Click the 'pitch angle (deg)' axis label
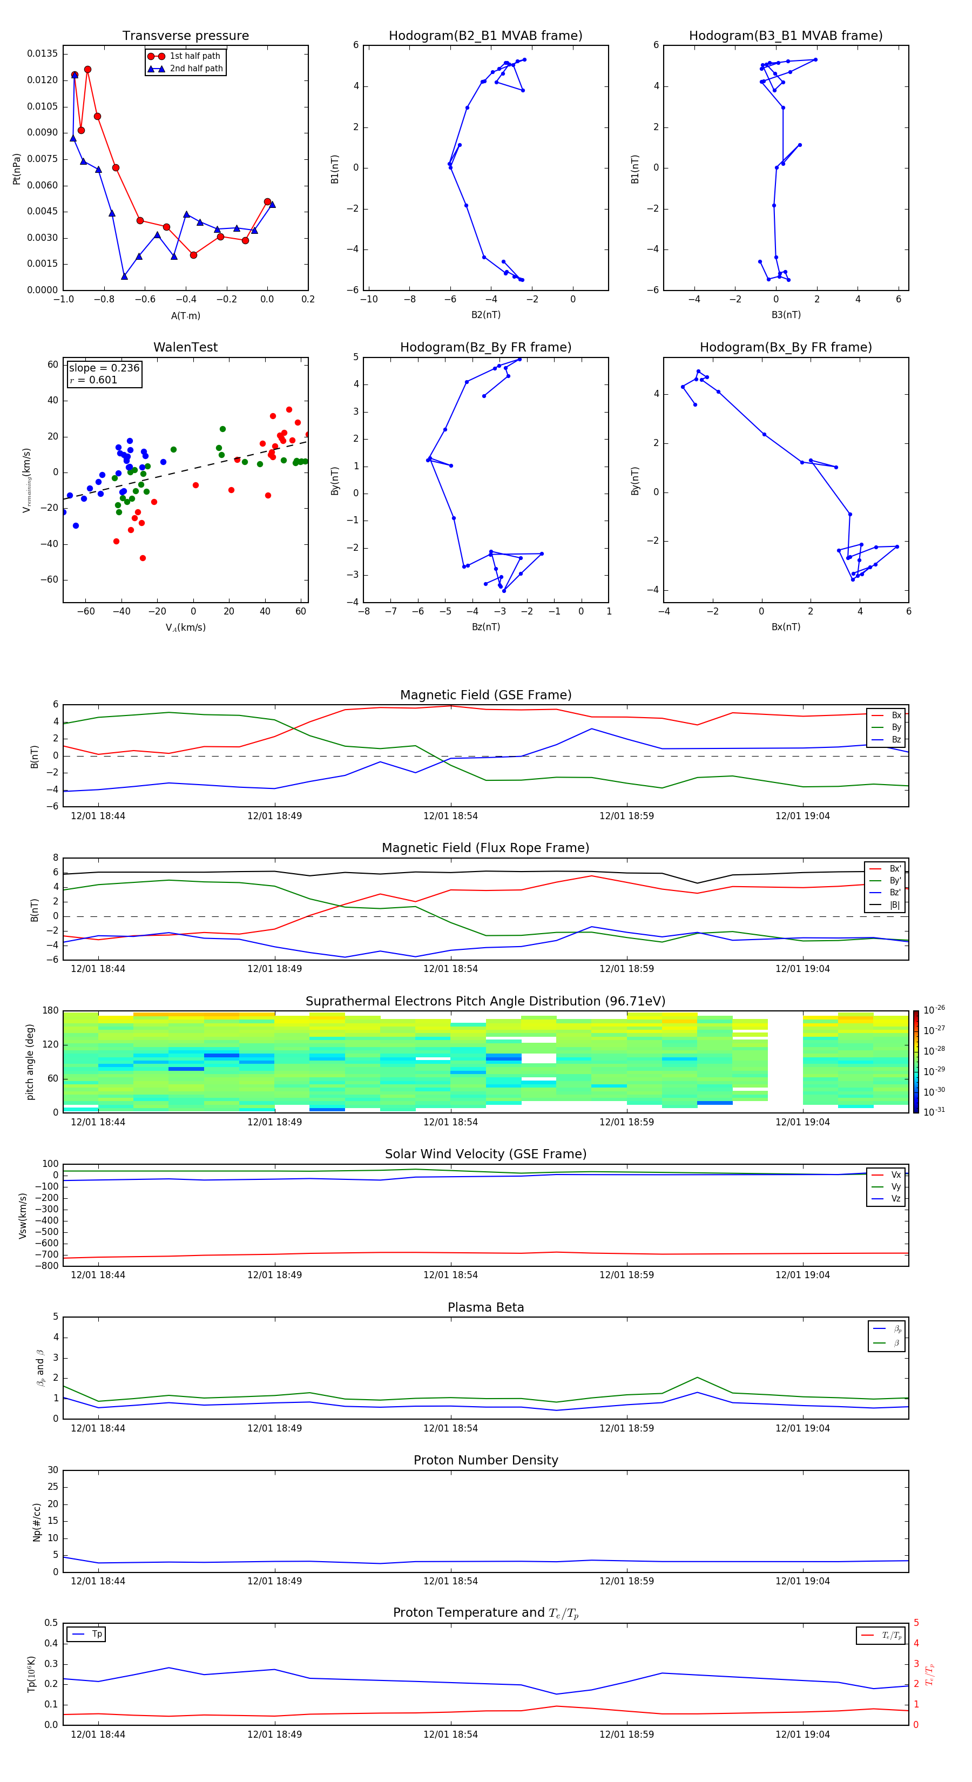The height and width of the screenshot is (1782, 972). click(x=30, y=1062)
